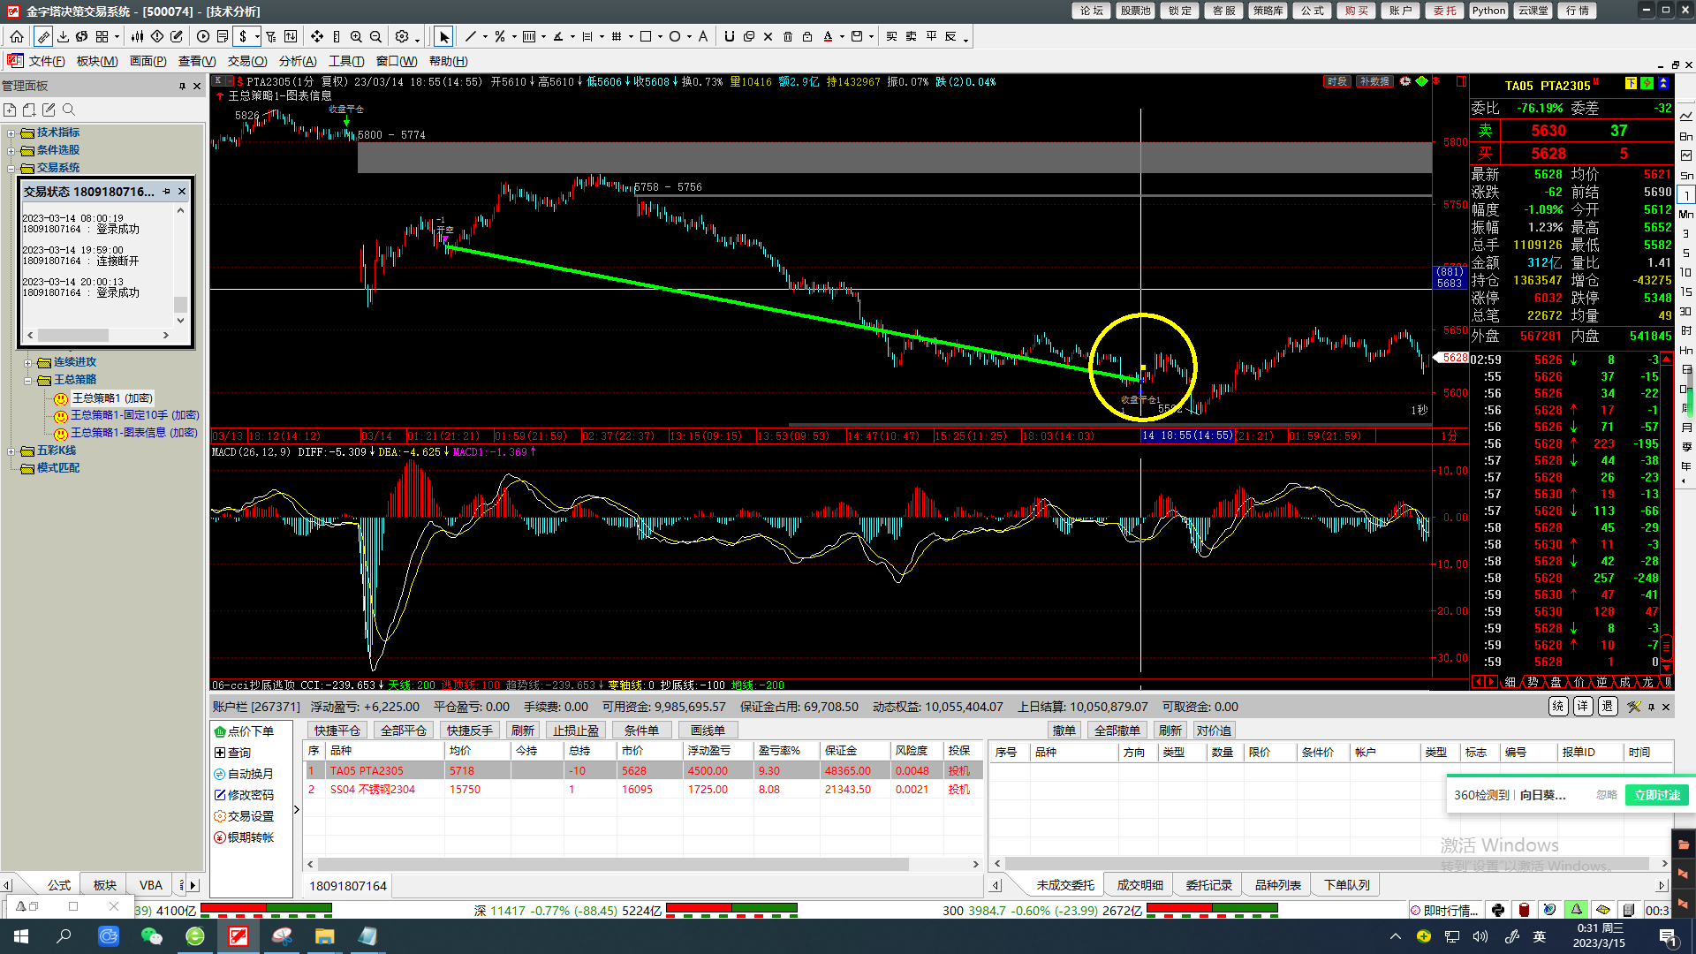The width and height of the screenshot is (1696, 954).
Task: Click the candlestick chart type icon
Action: 137,36
